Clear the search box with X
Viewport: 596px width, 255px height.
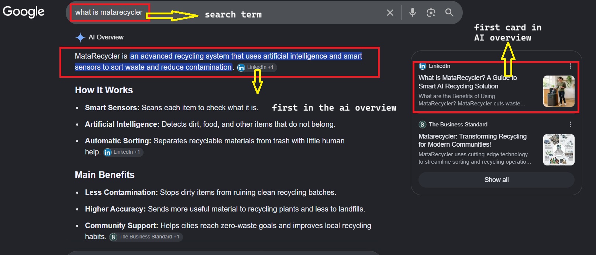tap(390, 13)
